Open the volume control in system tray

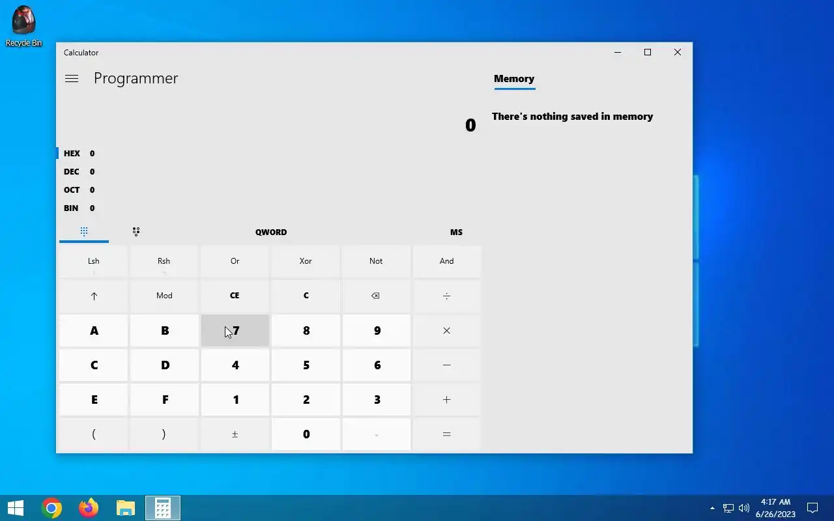point(744,508)
